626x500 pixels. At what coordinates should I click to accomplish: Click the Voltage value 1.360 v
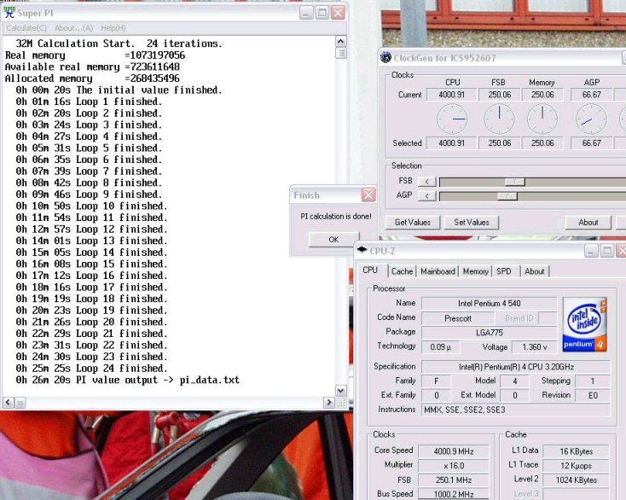click(x=534, y=347)
